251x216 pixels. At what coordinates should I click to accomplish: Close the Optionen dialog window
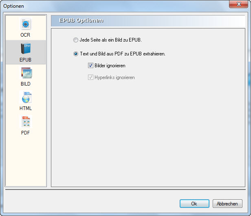pyautogui.click(x=238, y=4)
